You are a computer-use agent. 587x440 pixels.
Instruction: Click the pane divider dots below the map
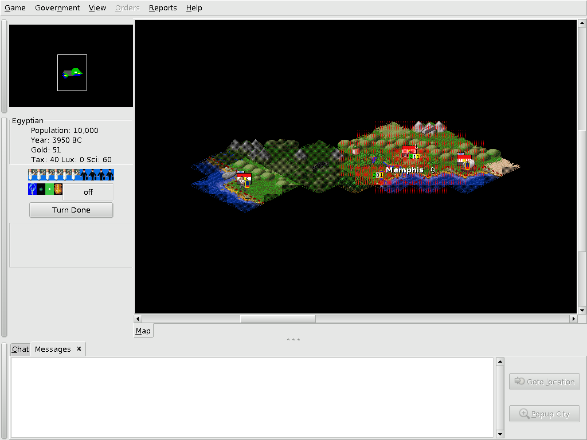[293, 340]
